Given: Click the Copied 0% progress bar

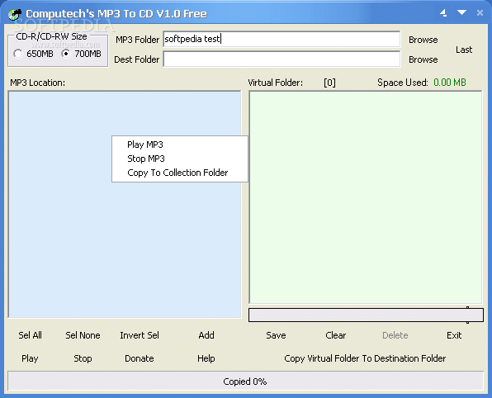Looking at the screenshot, I should (245, 381).
